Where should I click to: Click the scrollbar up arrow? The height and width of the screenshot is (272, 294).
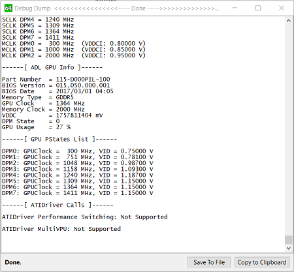pos(289,21)
